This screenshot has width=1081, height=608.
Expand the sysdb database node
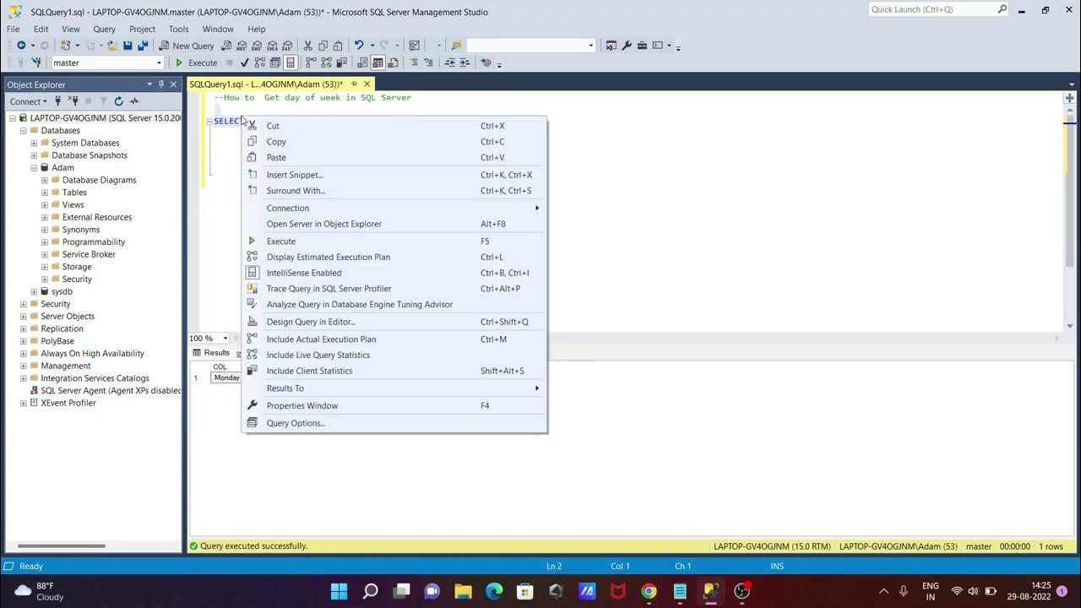tap(34, 291)
